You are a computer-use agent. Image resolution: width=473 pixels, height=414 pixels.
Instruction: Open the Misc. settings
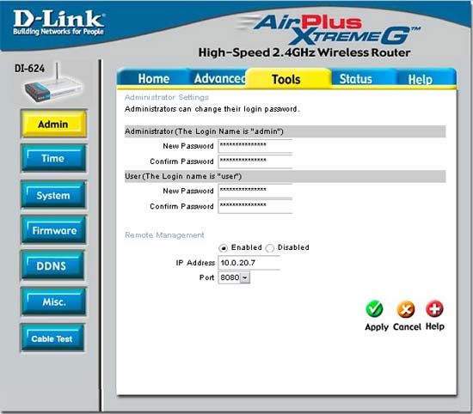click(x=53, y=301)
